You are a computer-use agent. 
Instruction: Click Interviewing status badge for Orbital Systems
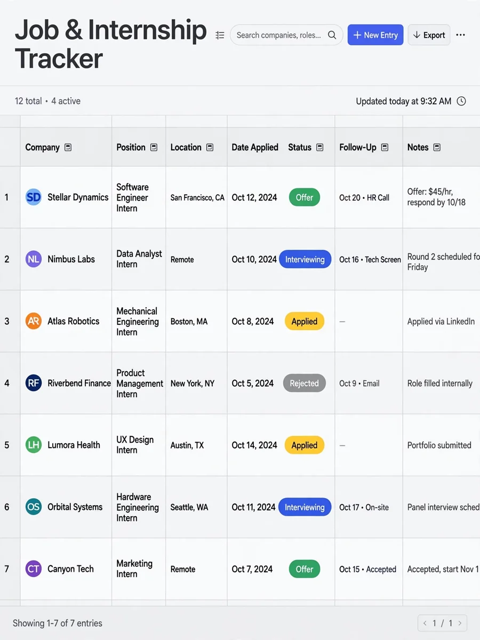coord(305,507)
